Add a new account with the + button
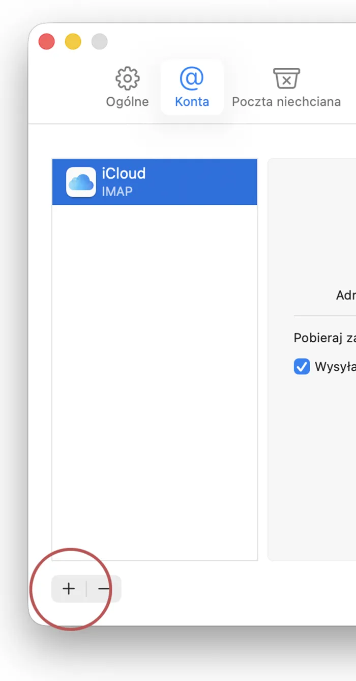Screen dimensions: 356x681 pos(68,588)
